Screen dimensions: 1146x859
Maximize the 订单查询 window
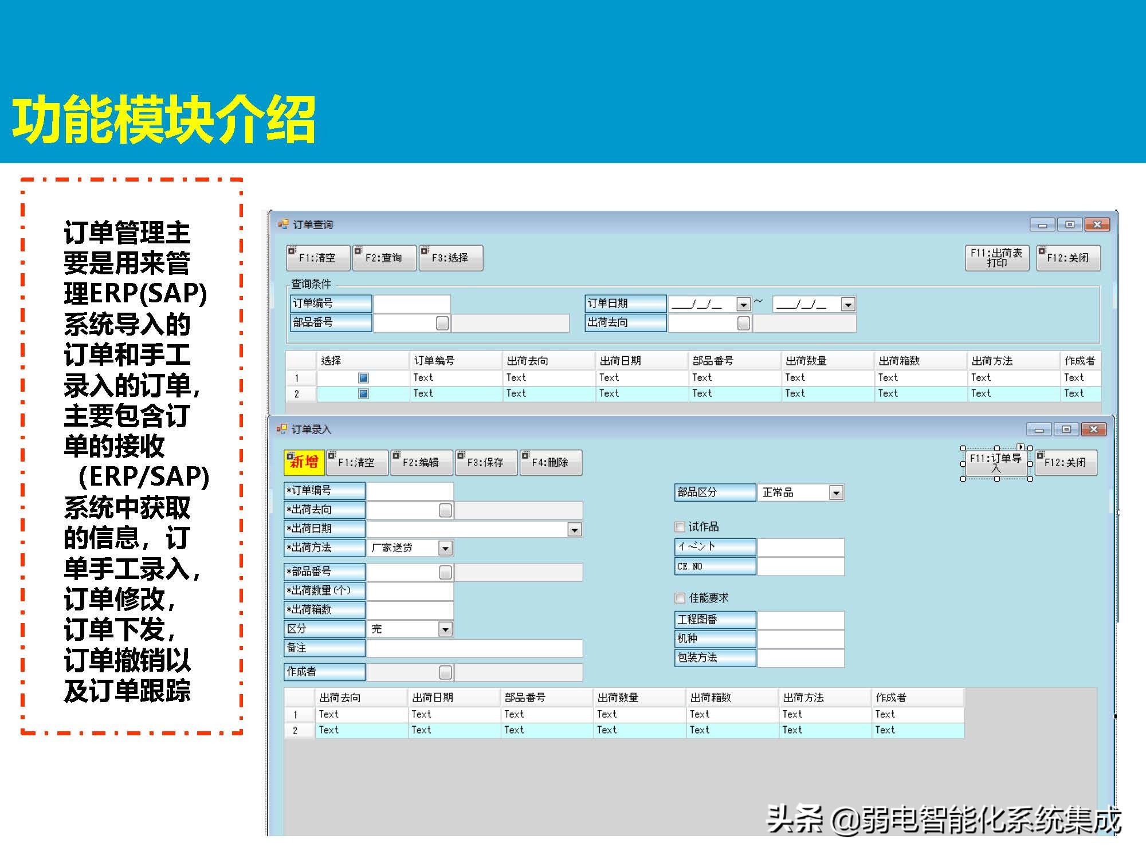pos(1069,224)
